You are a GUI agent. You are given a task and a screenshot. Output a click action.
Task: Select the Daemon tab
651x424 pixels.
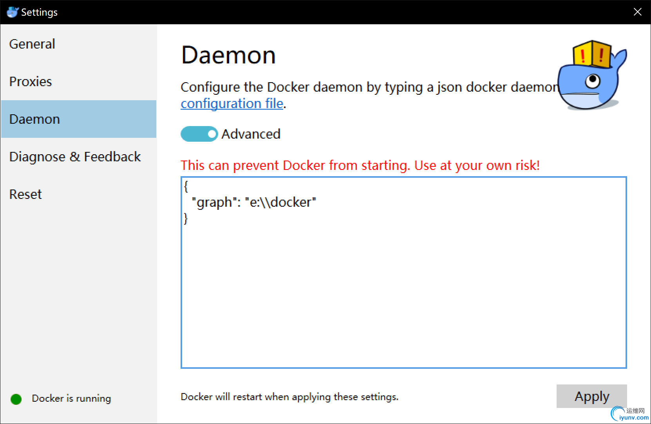[x=78, y=119]
